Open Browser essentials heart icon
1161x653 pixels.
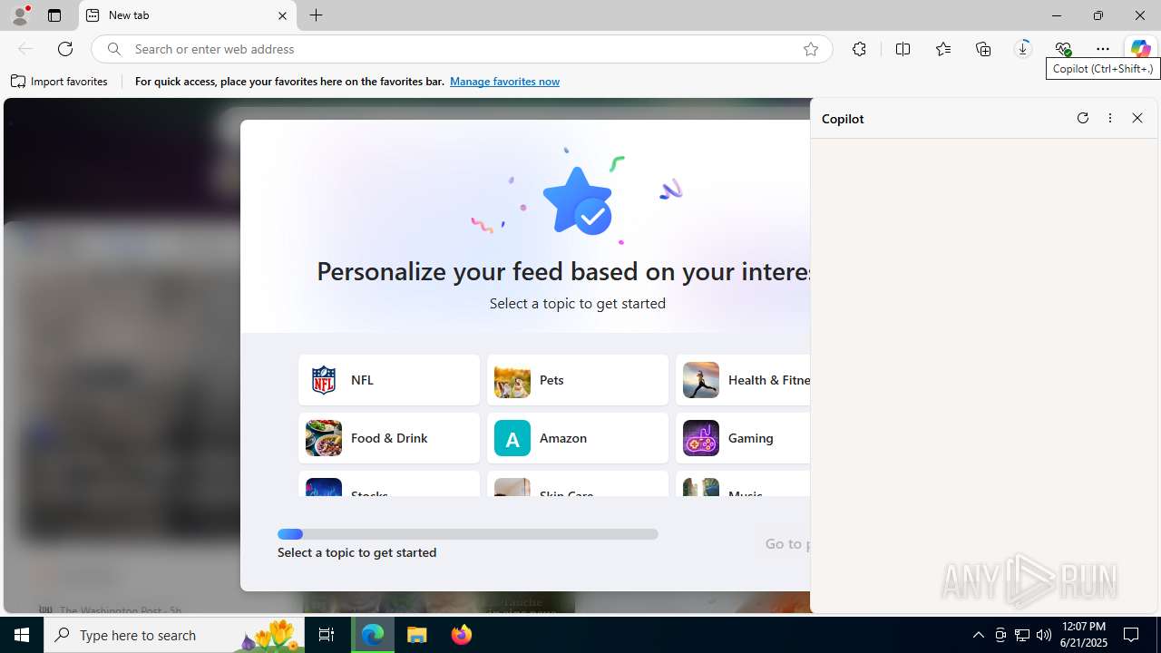1063,49
